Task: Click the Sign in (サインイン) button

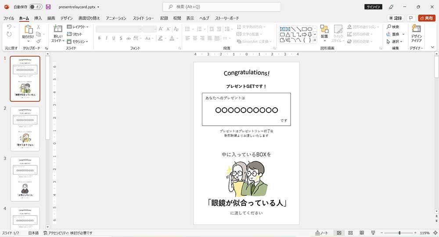Action: (x=373, y=7)
